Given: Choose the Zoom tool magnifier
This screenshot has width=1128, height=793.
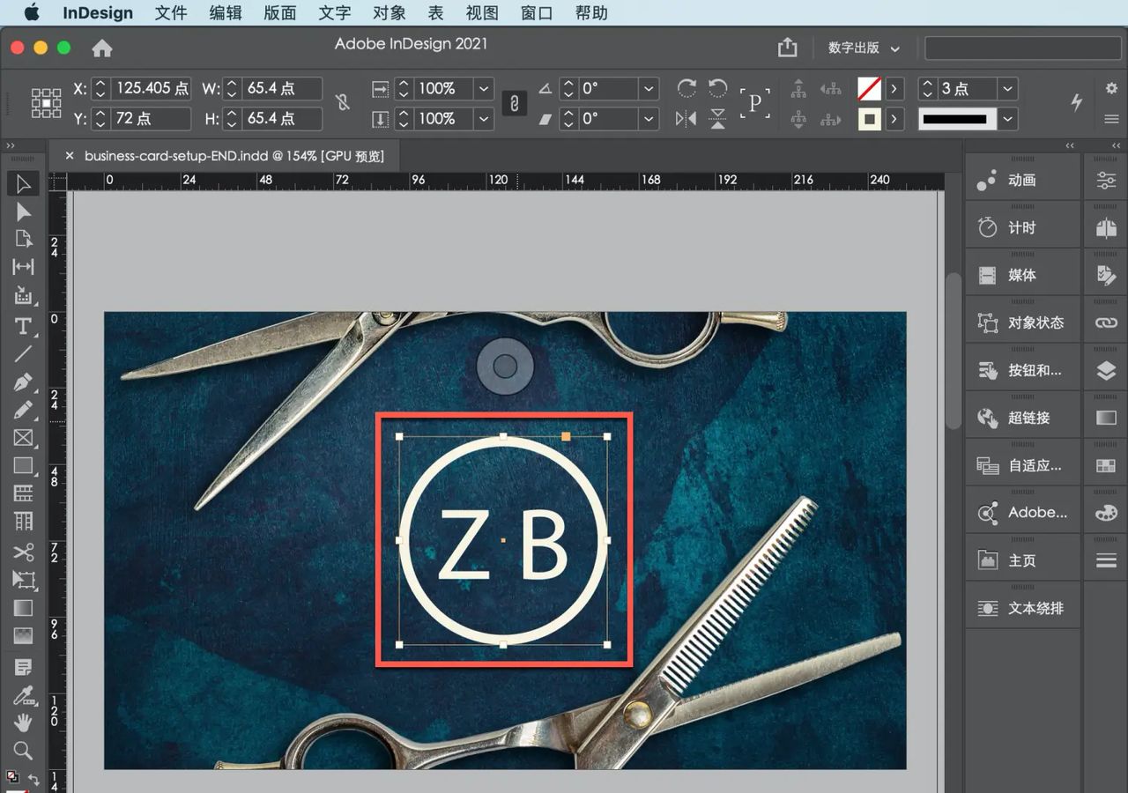Looking at the screenshot, I should [23, 751].
